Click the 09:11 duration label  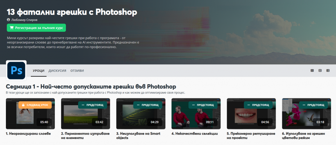pyautogui.click(x=210, y=122)
